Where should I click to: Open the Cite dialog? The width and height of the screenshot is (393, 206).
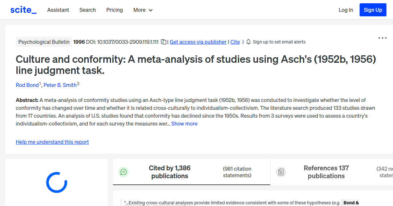click(235, 42)
